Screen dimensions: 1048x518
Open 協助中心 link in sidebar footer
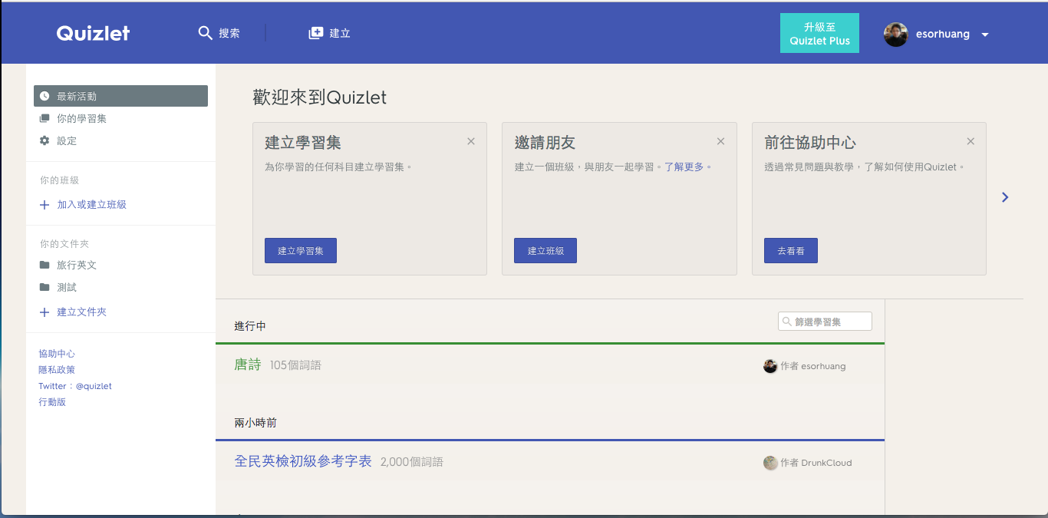point(57,354)
